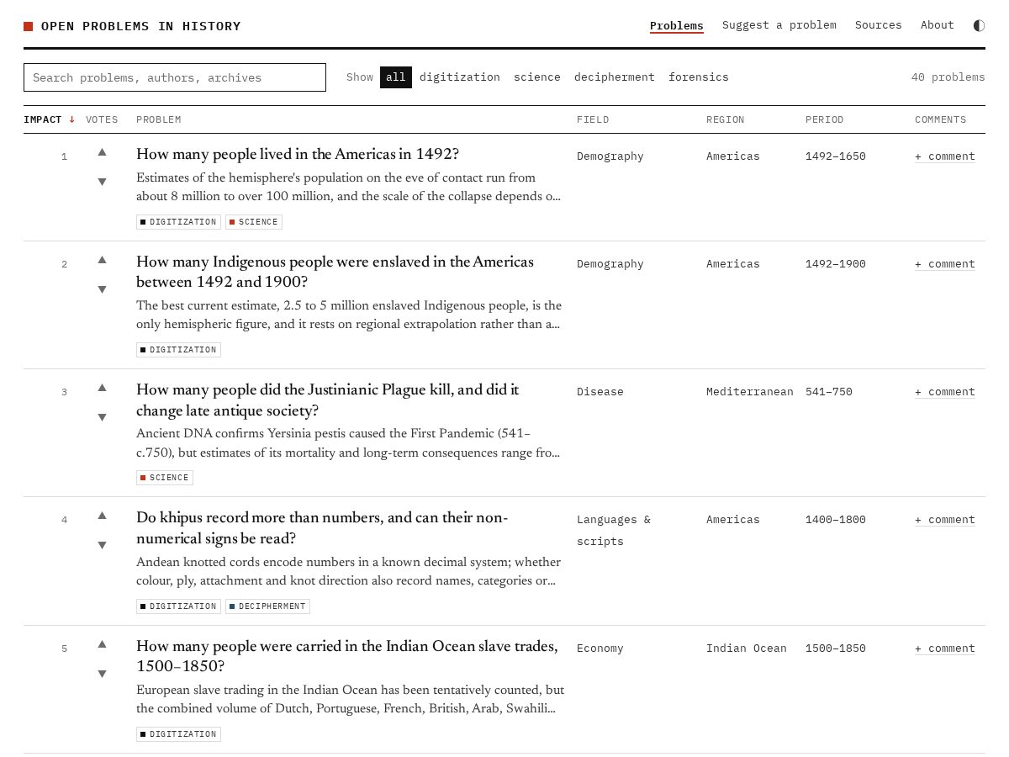This screenshot has height=757, width=1009.
Task: Sort by Field column header
Action: 593,119
